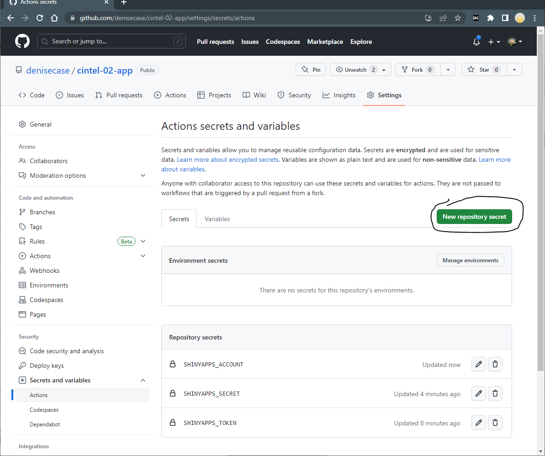Collapse Secrets and variables section
Screen dimensions: 545x456
[143, 380]
